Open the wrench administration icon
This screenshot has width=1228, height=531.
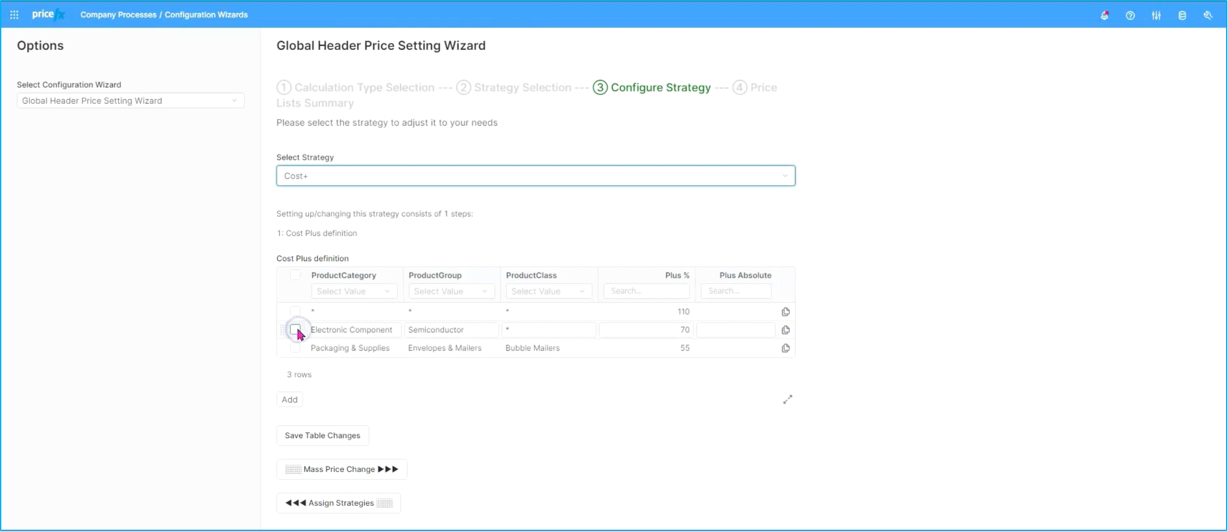point(1208,15)
